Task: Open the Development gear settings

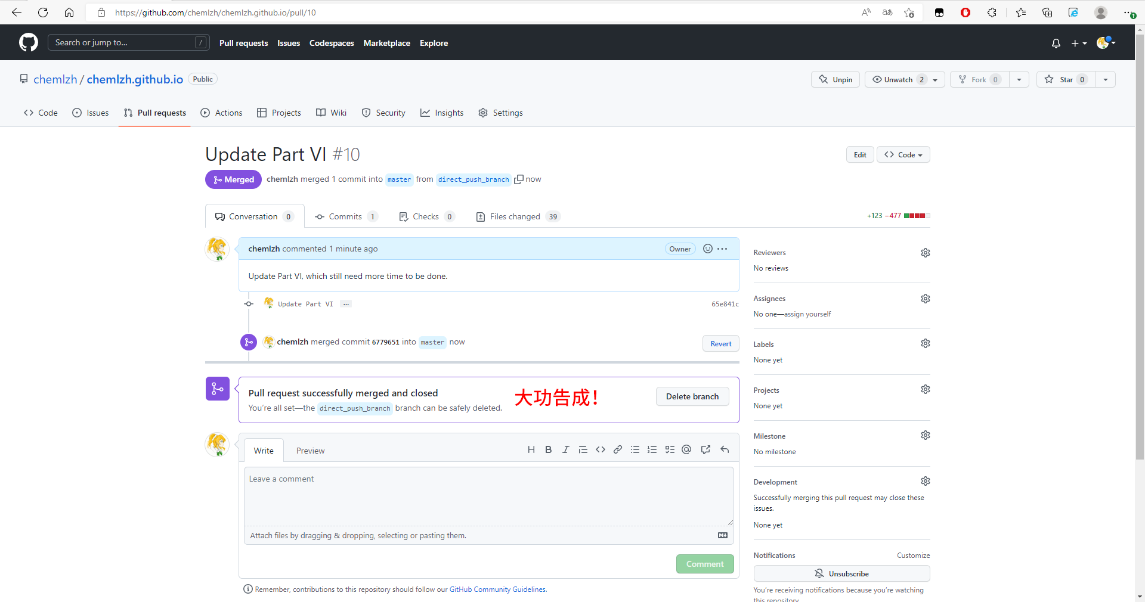Action: [925, 481]
